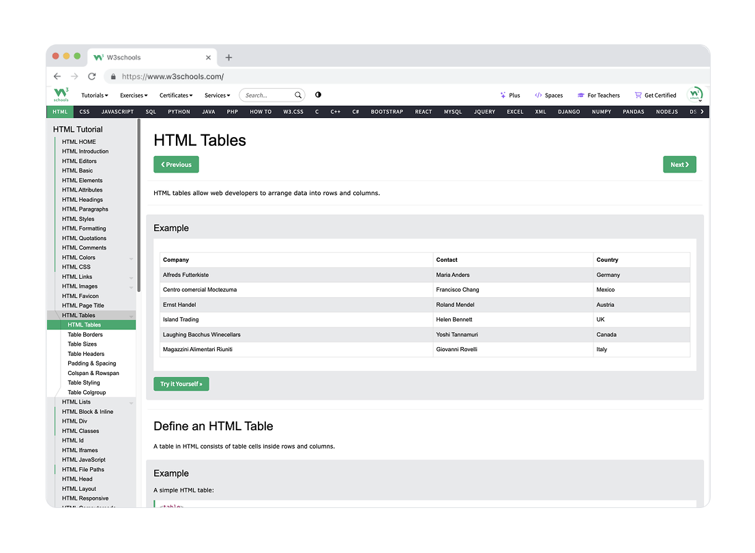The width and height of the screenshot is (755, 553).
Task: Expand the Exercises dropdown
Action: click(134, 95)
